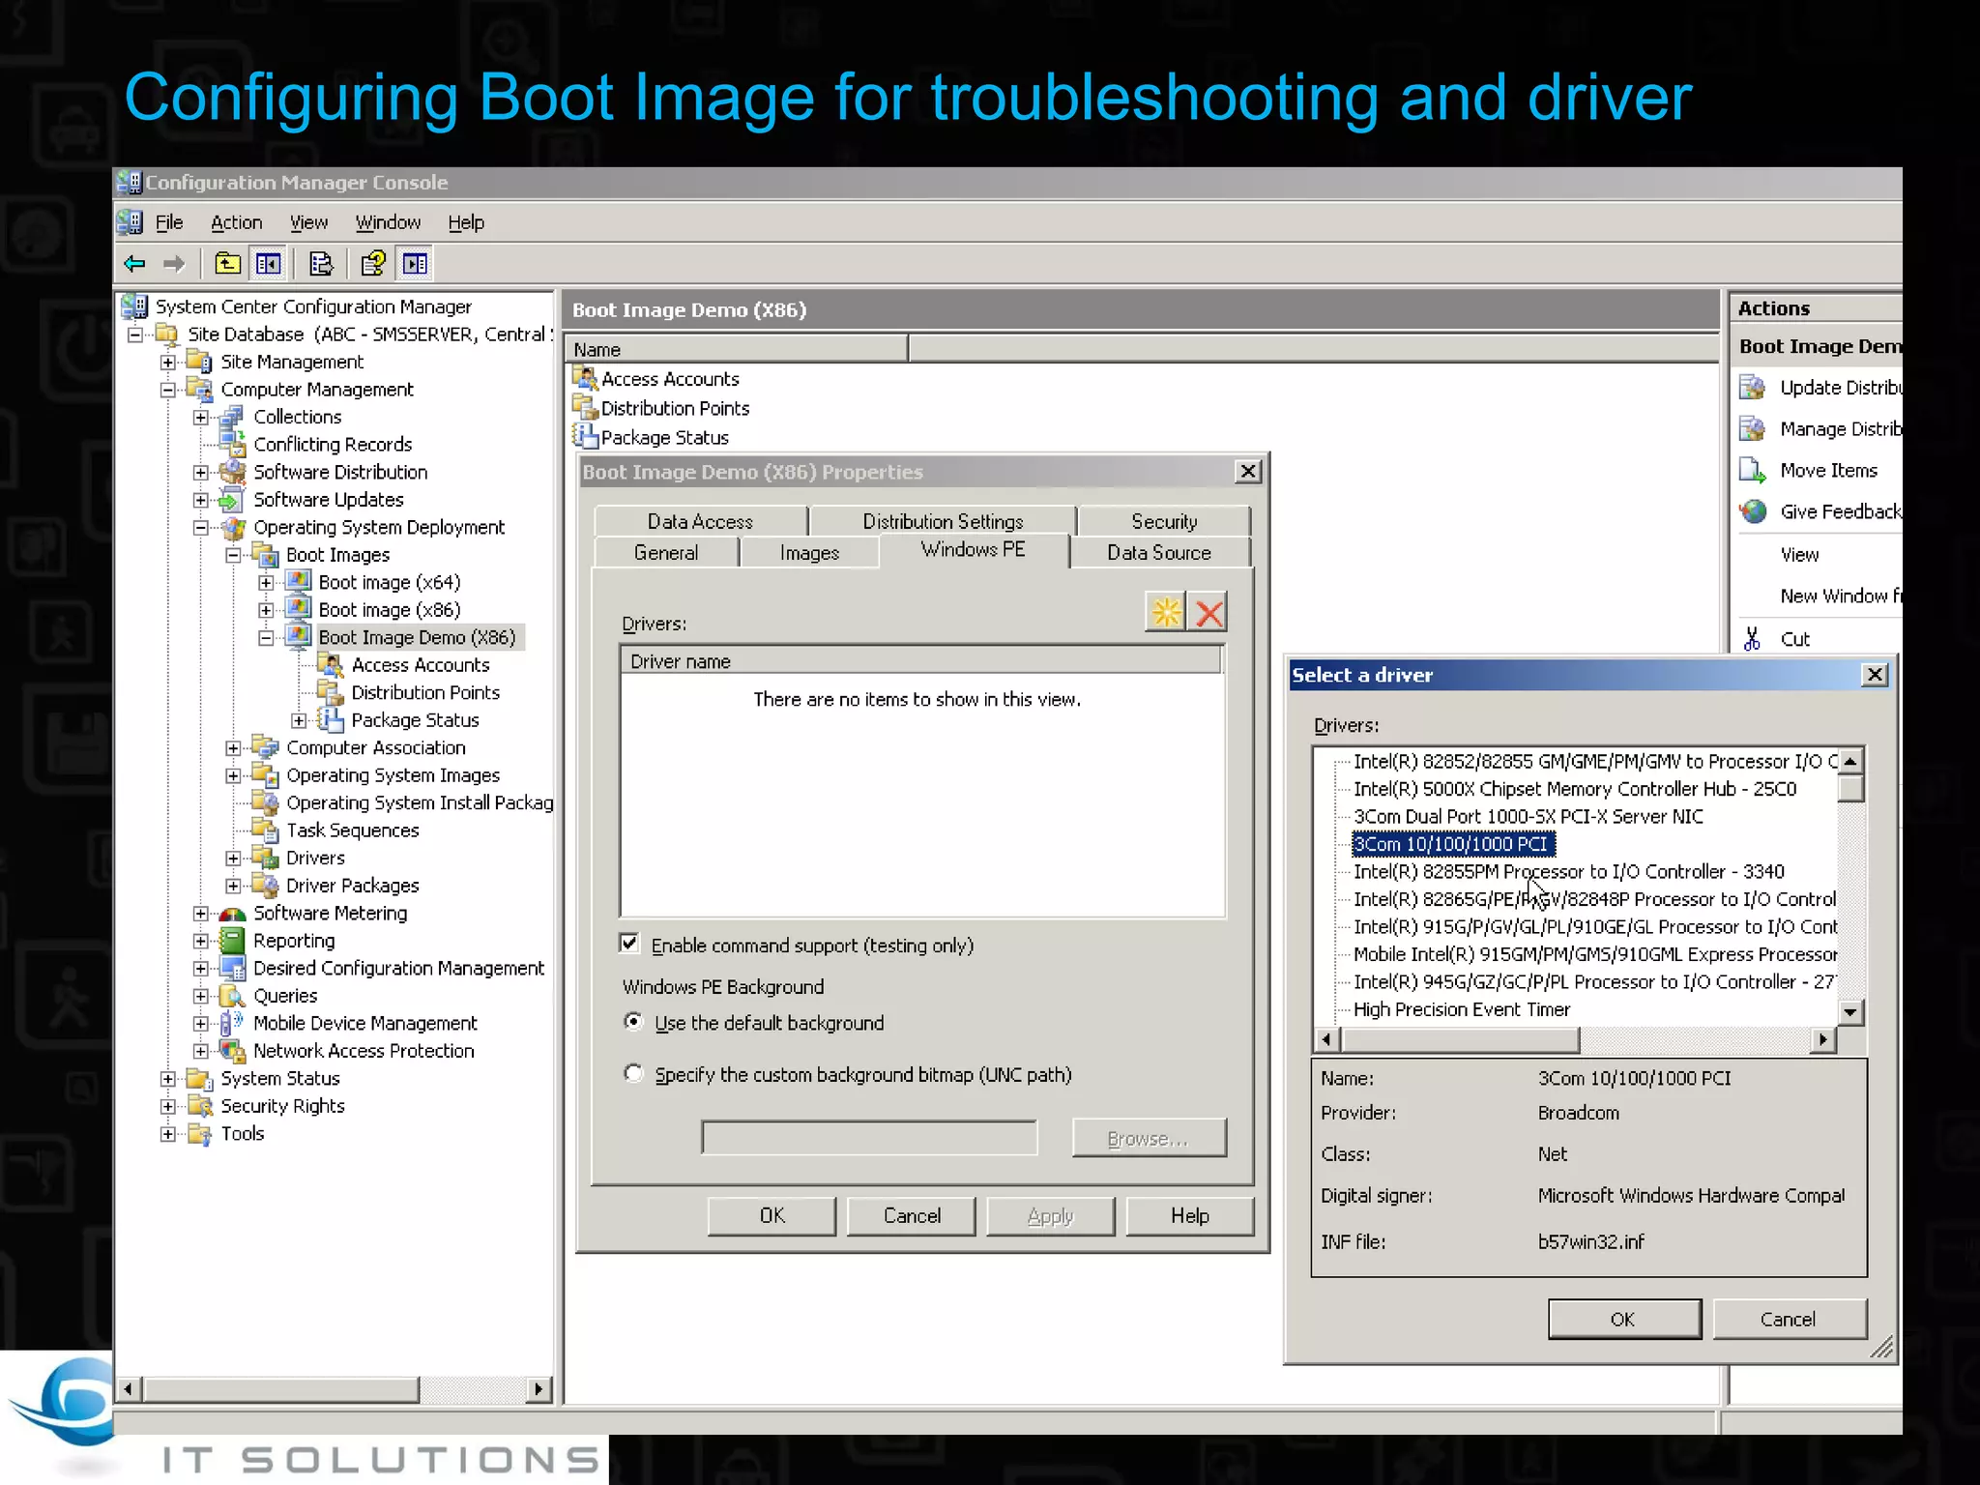Collapse Computer Management tree node
This screenshot has width=1980, height=1485.
168,390
